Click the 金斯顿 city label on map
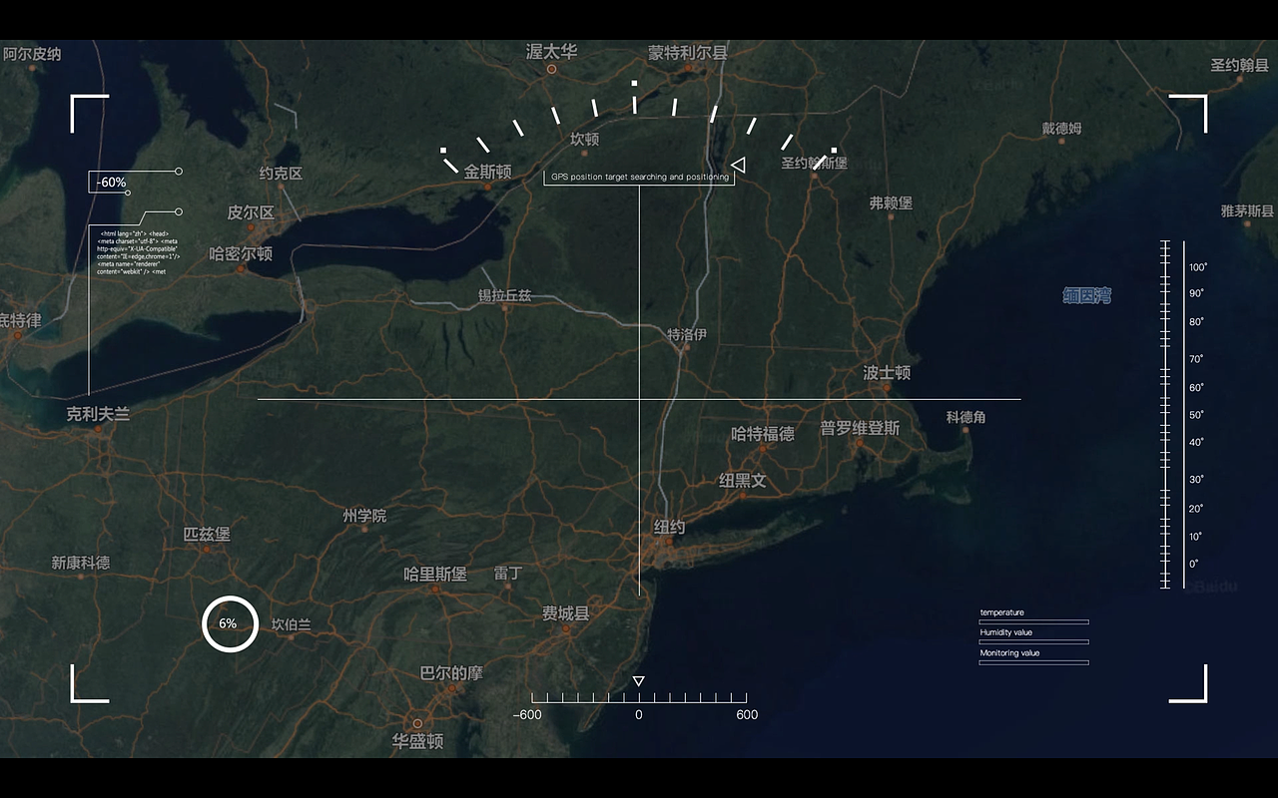The image size is (1278, 798). click(487, 172)
